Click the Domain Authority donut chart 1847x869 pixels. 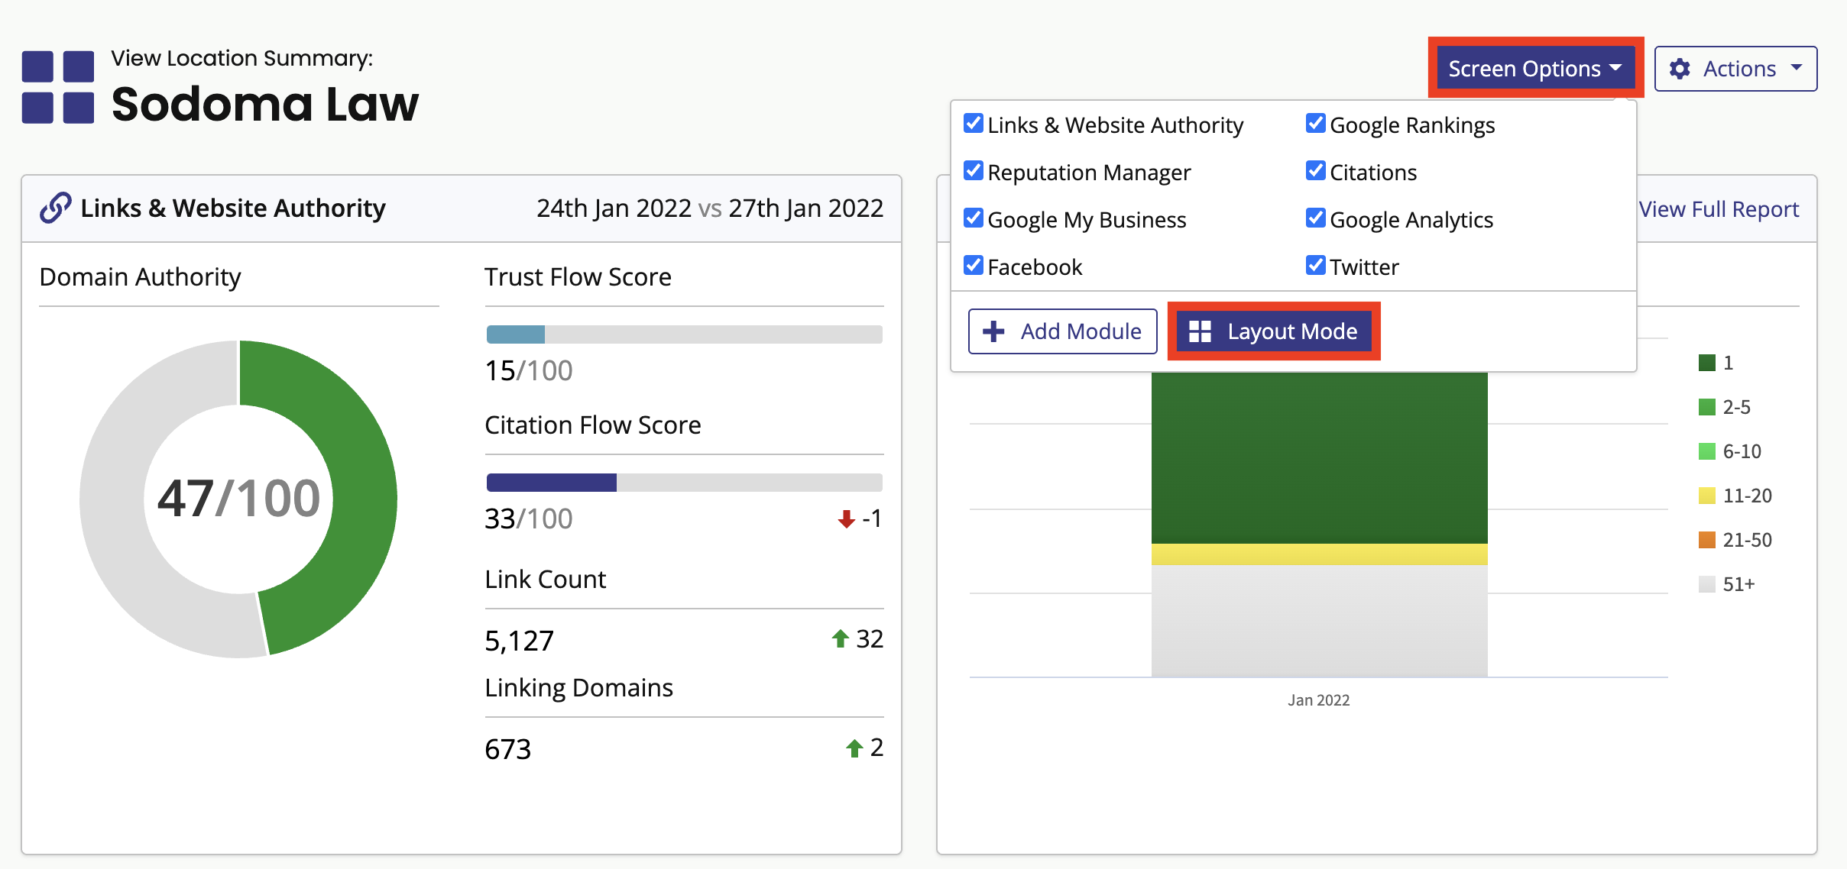coord(238,499)
